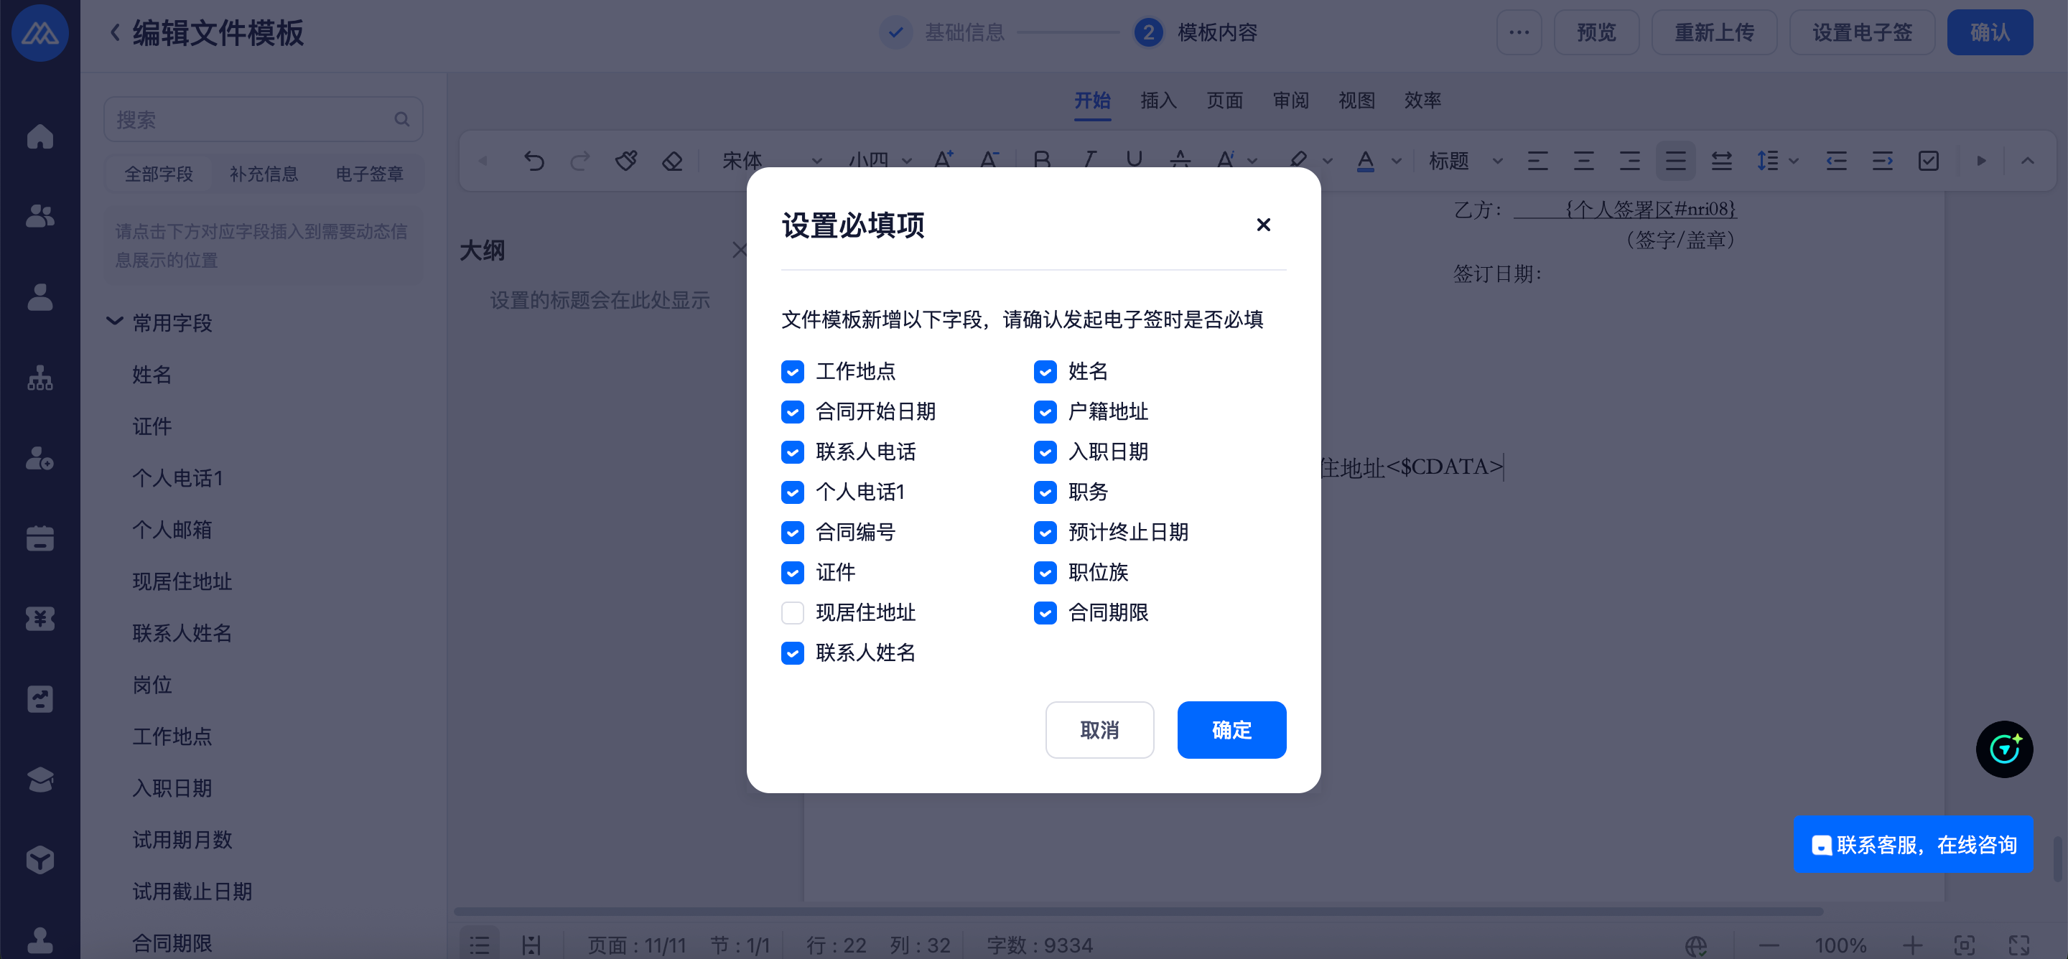Click the 预览 button
Viewport: 2068px width, 959px height.
pos(1596,32)
